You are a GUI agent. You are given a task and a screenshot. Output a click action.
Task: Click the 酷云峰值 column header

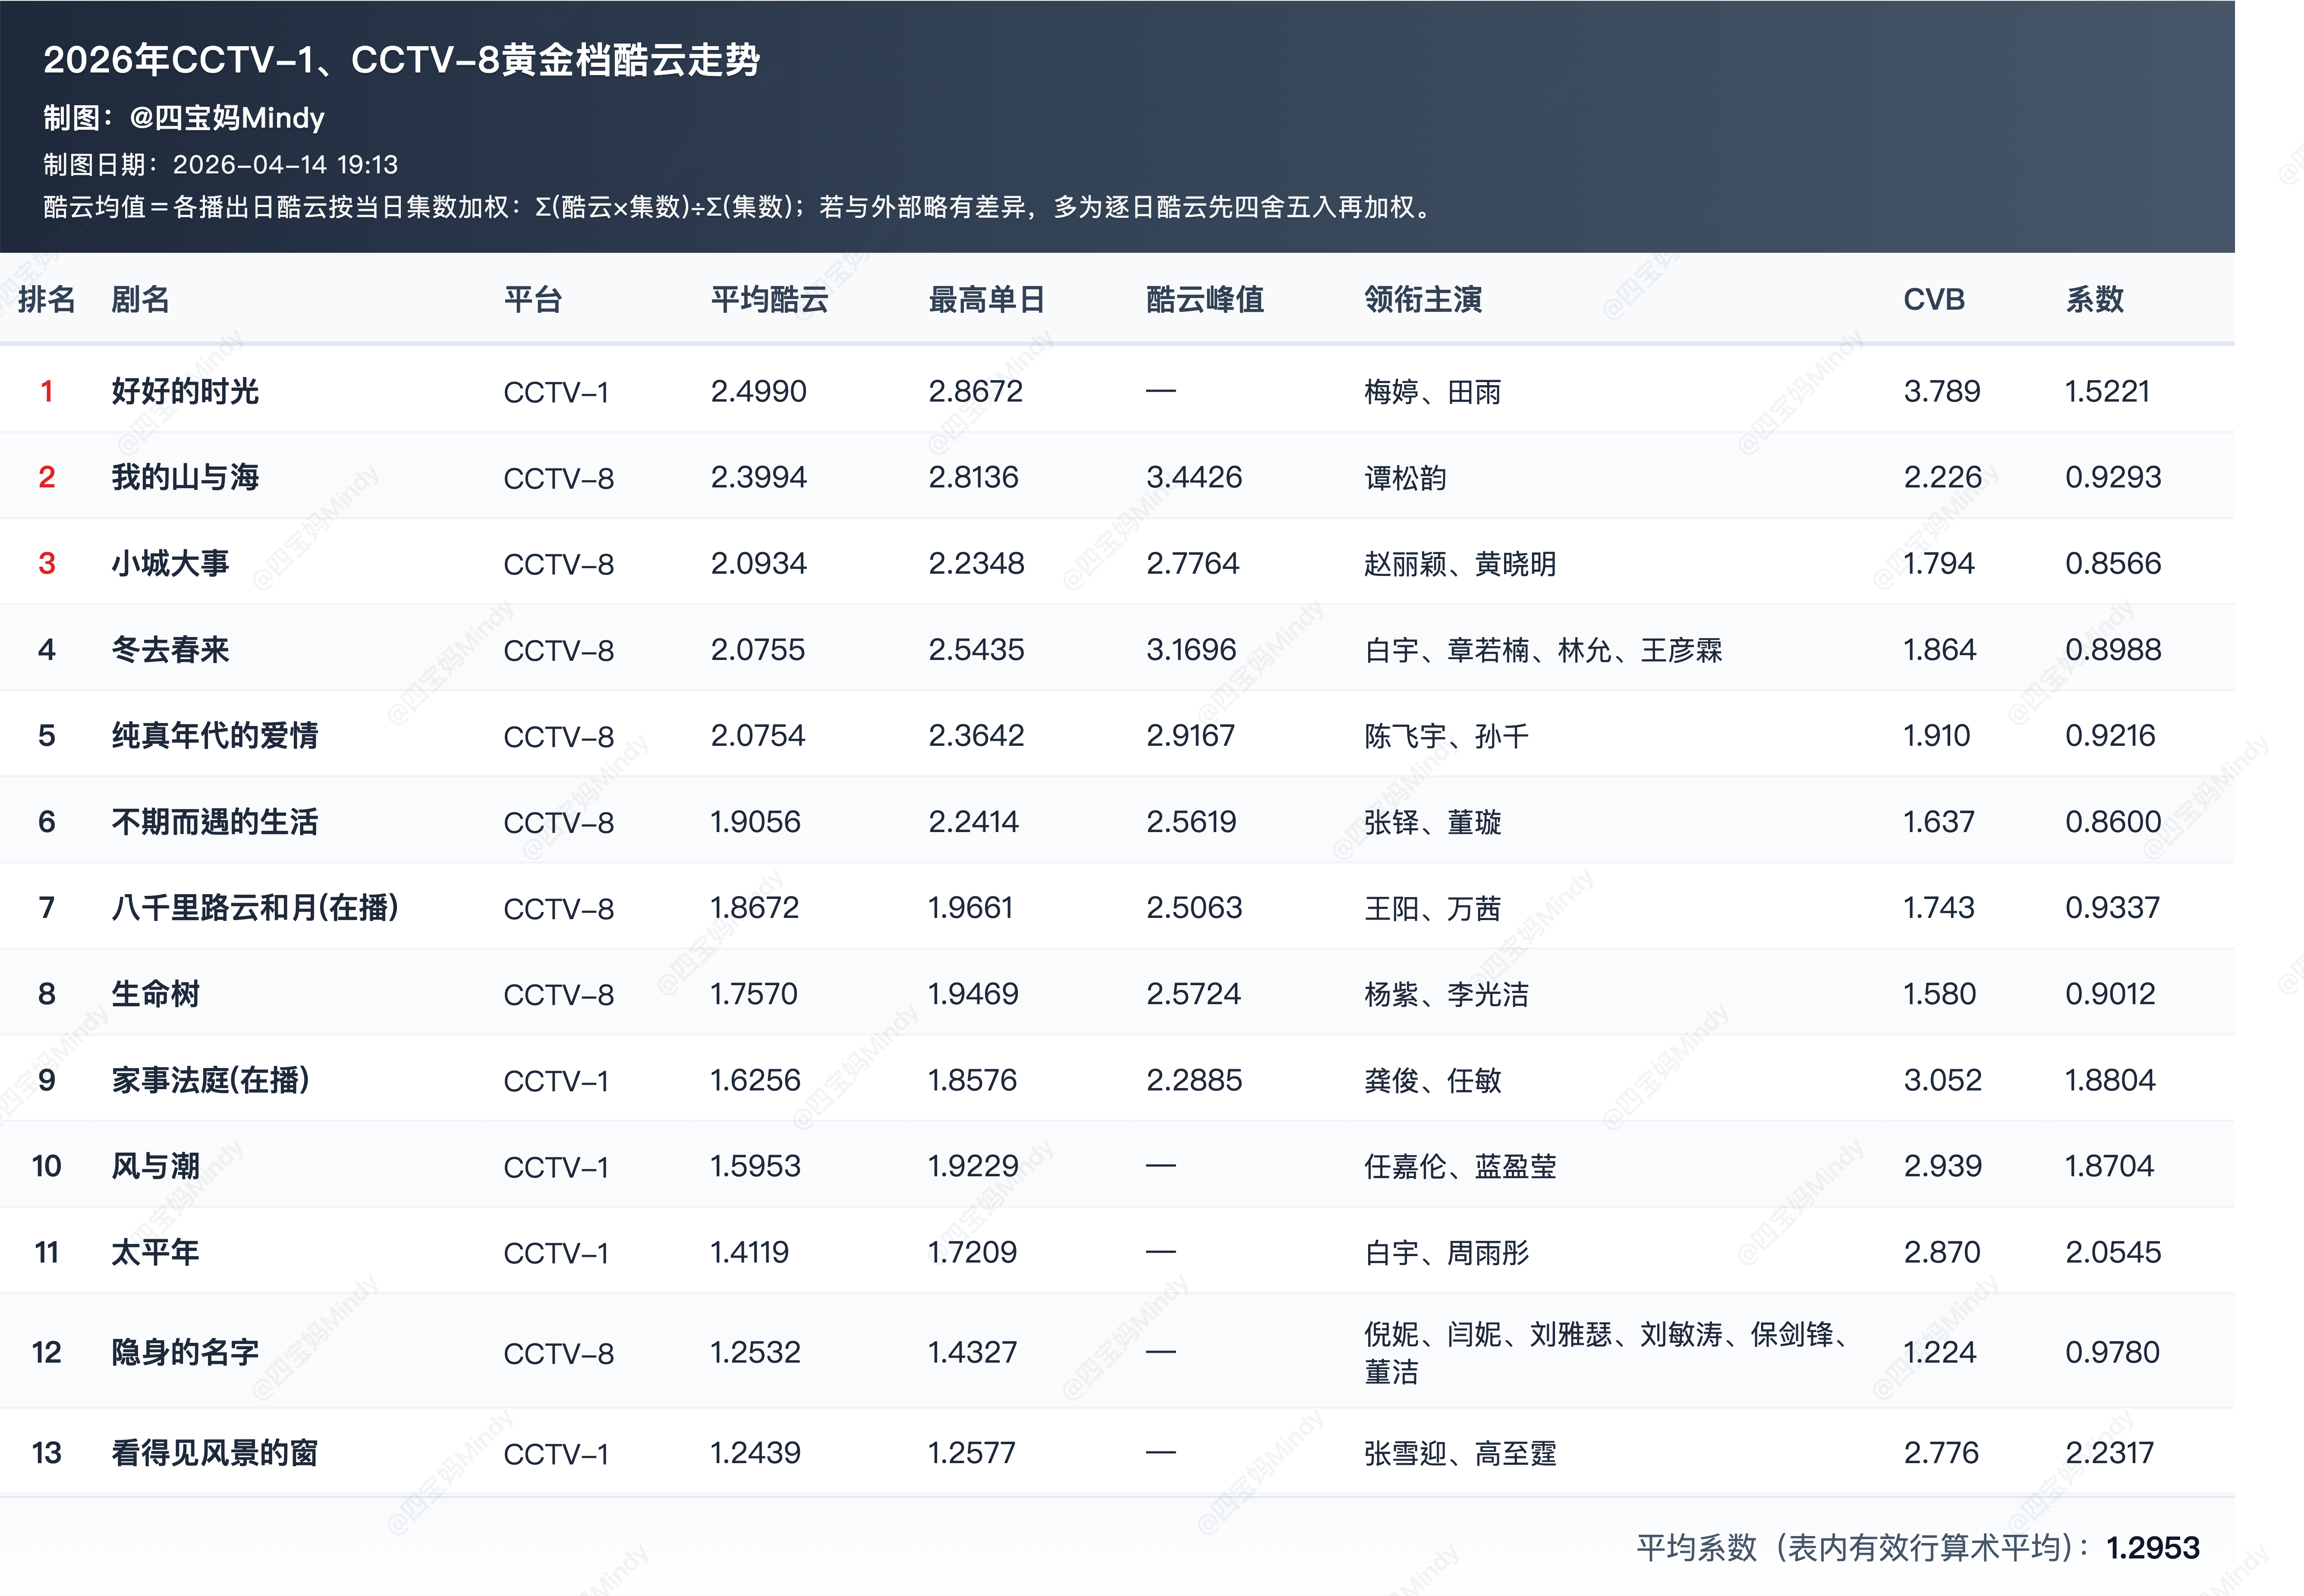tap(1204, 299)
